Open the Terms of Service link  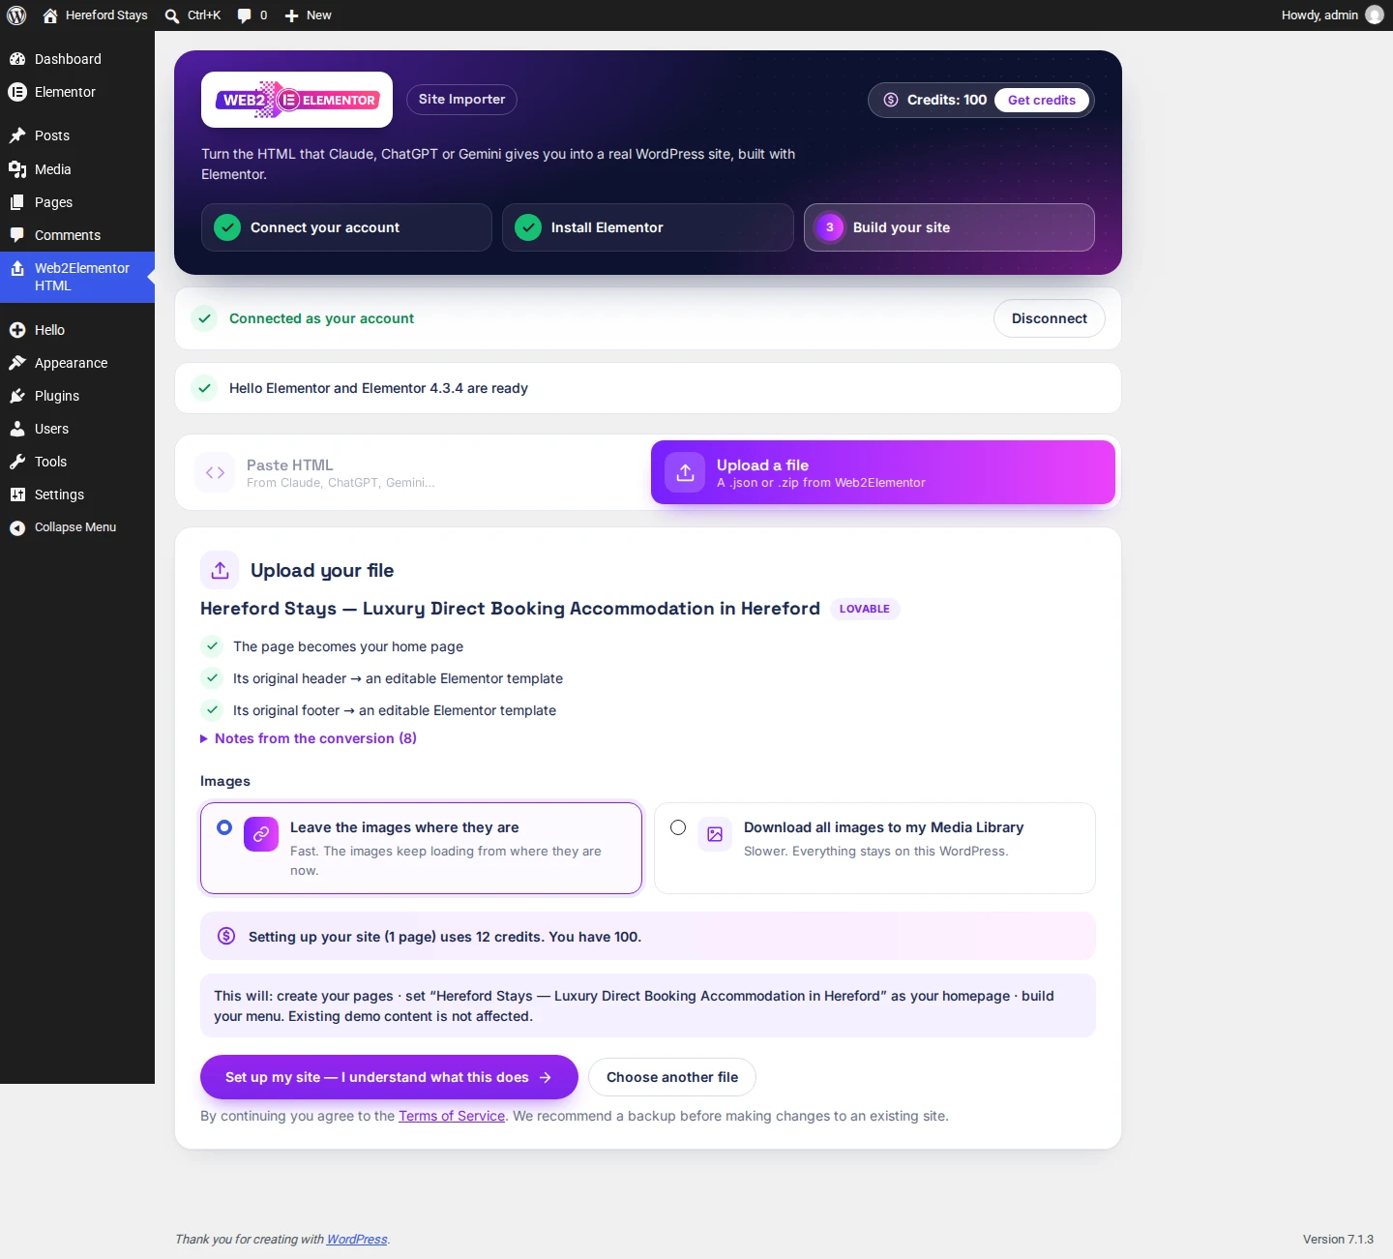(x=452, y=1116)
